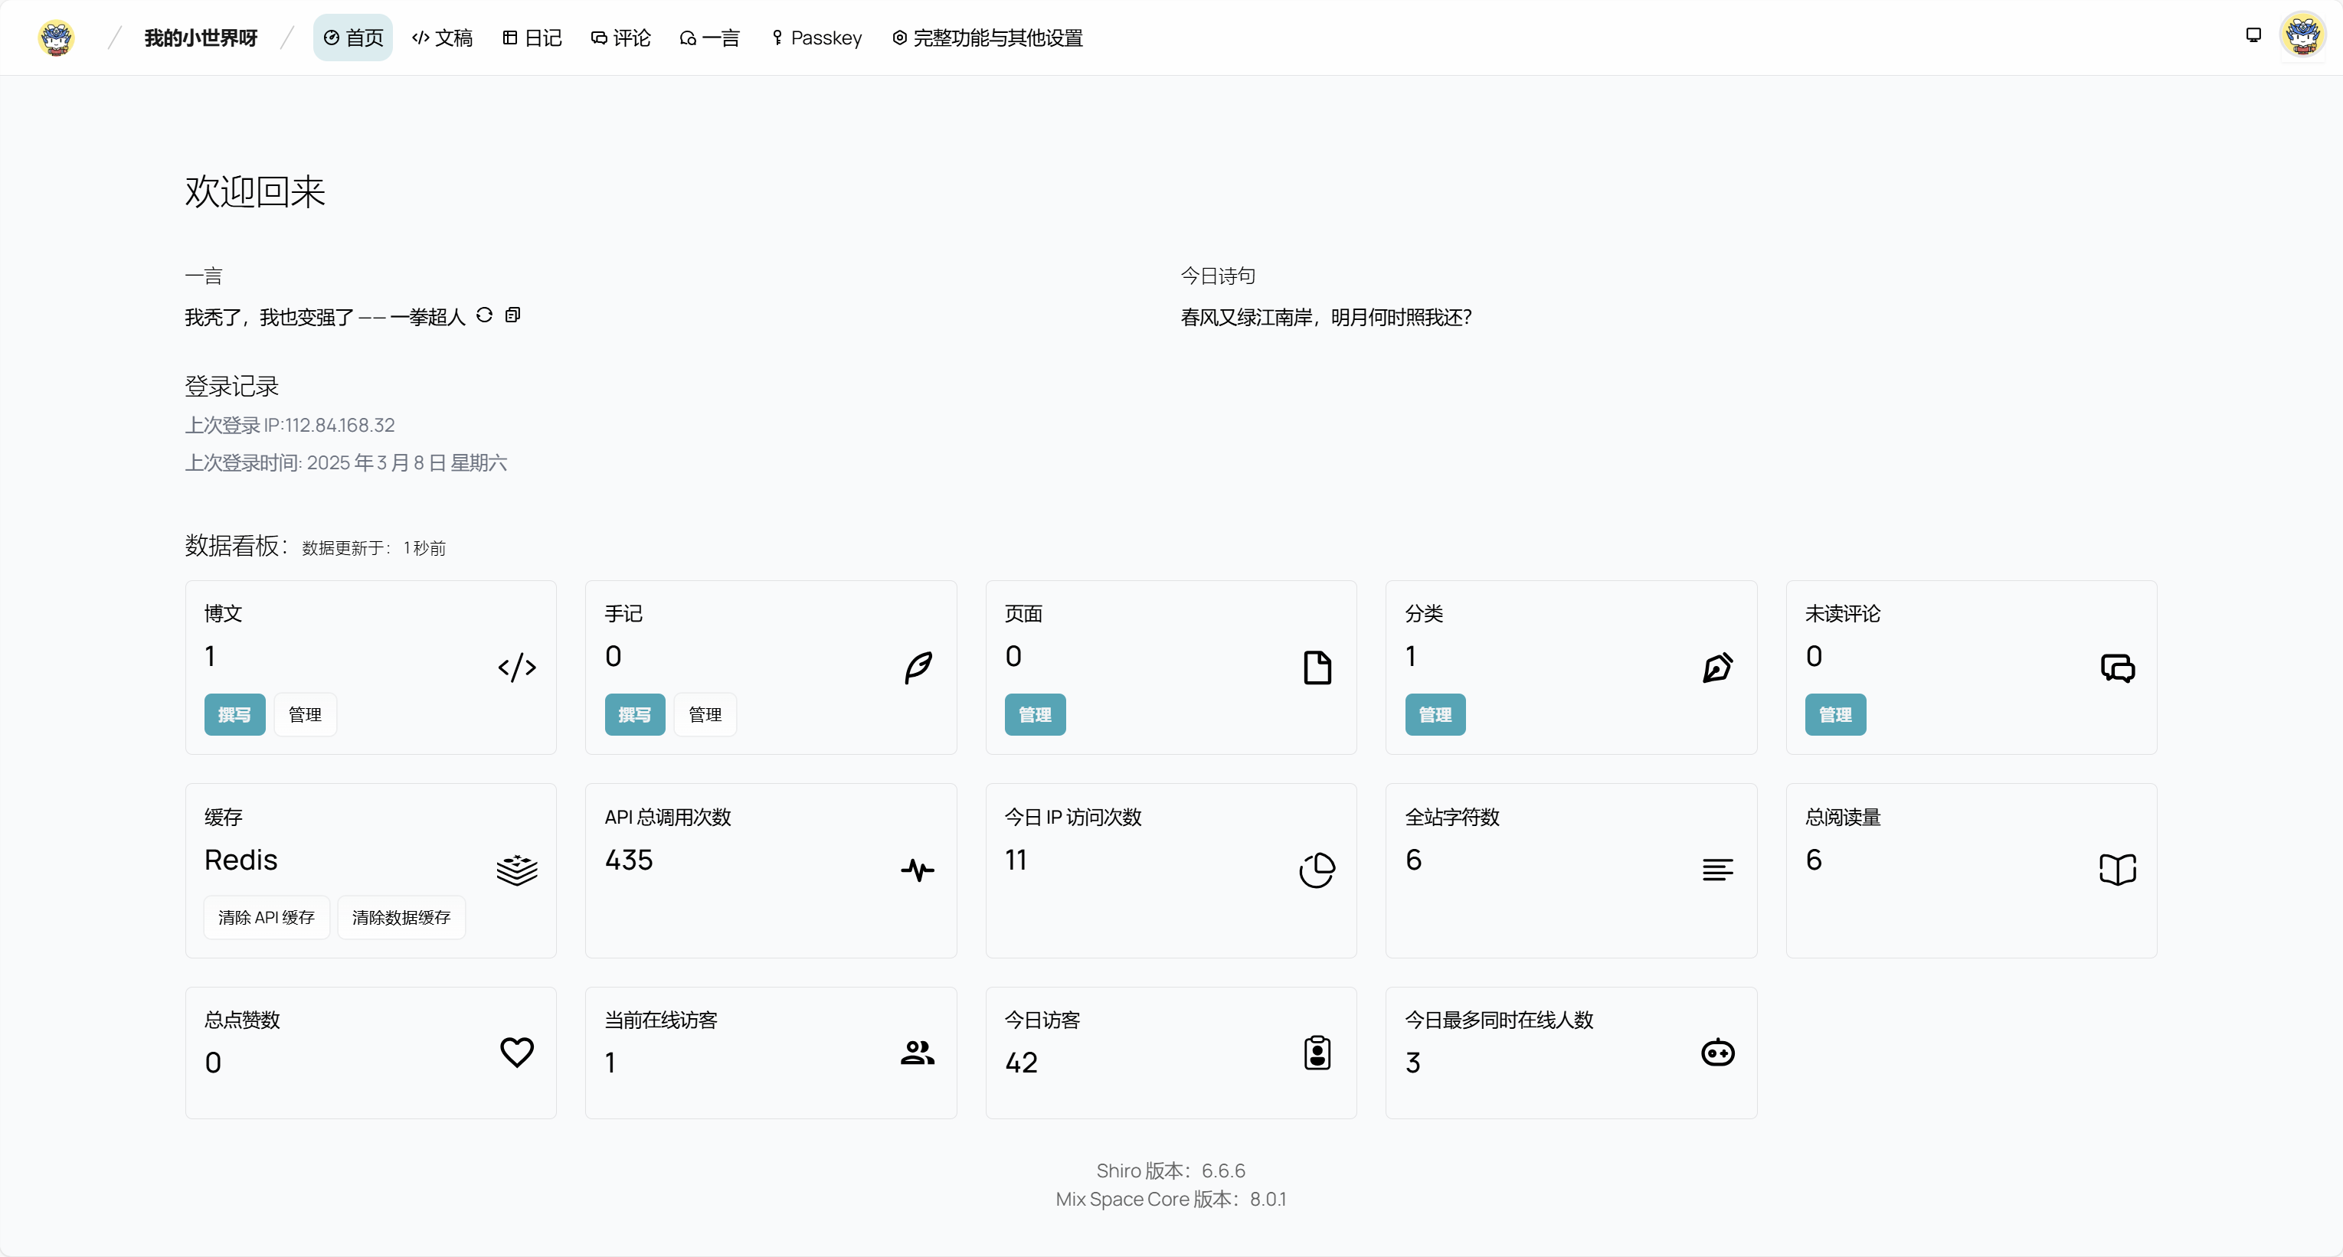The height and width of the screenshot is (1257, 2343).
Task: Switch to the 日记 tab
Action: tap(532, 38)
